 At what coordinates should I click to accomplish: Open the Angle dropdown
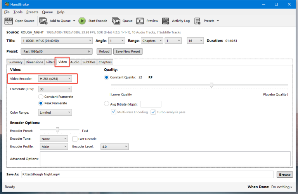117,41
